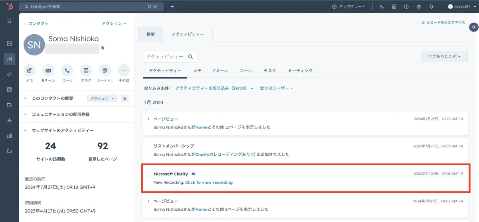Open the automation workflow icon in sidebar
479x222 pixels.
click(x=9, y=120)
